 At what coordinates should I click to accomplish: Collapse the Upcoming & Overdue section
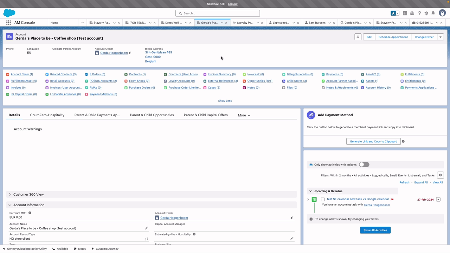(x=310, y=191)
